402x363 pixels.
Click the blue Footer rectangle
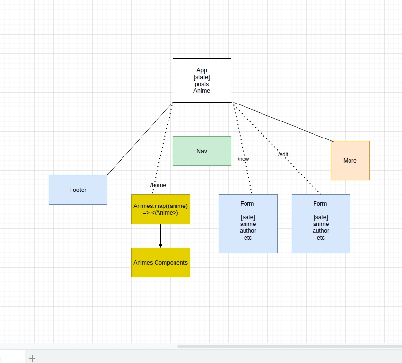[78, 190]
